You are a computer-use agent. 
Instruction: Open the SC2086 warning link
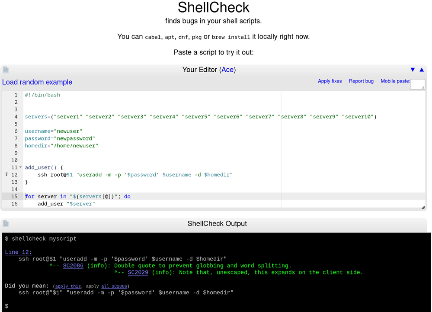[73, 266]
